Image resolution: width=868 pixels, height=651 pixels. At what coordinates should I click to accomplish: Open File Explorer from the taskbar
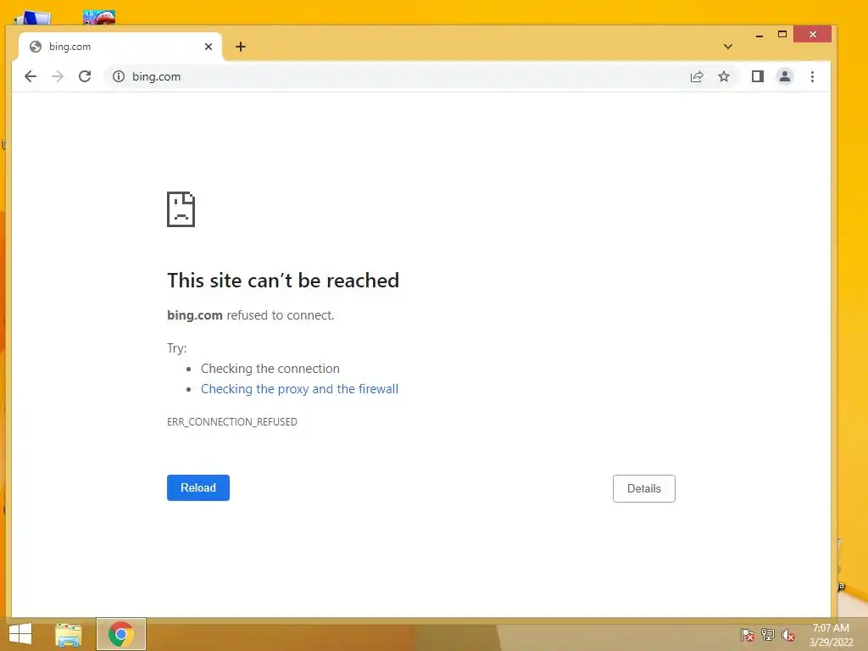(69, 634)
